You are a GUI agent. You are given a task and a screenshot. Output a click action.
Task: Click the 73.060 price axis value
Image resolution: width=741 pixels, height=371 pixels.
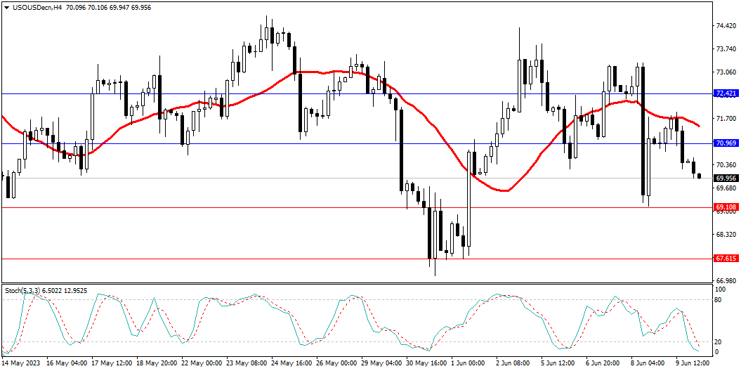point(726,72)
